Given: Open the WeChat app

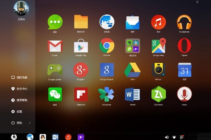Looking at the screenshot, I should [x=55, y=94].
